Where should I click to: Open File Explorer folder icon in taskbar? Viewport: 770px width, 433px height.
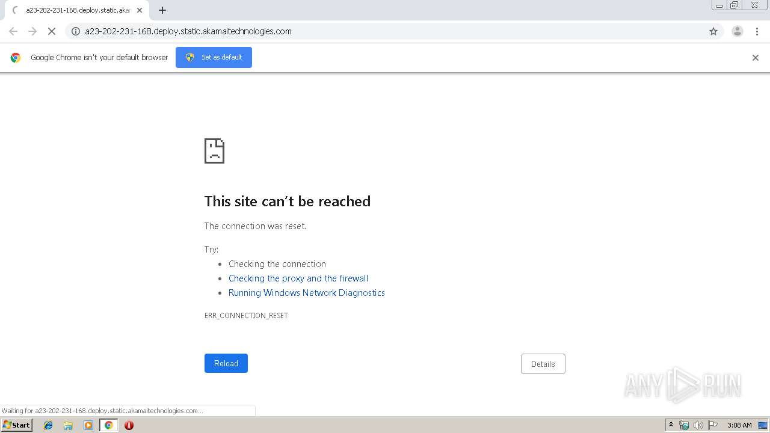[x=68, y=425]
